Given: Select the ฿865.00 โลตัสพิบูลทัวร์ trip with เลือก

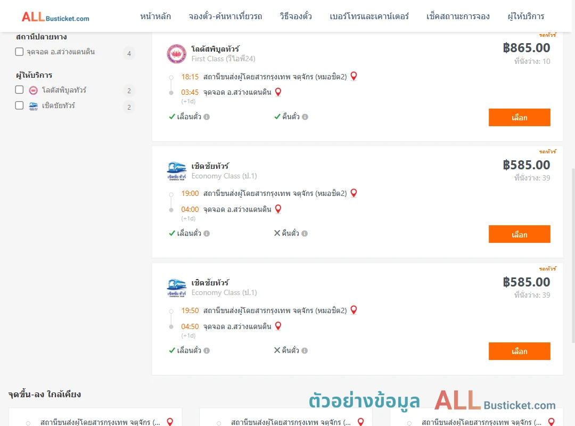Looking at the screenshot, I should (519, 117).
